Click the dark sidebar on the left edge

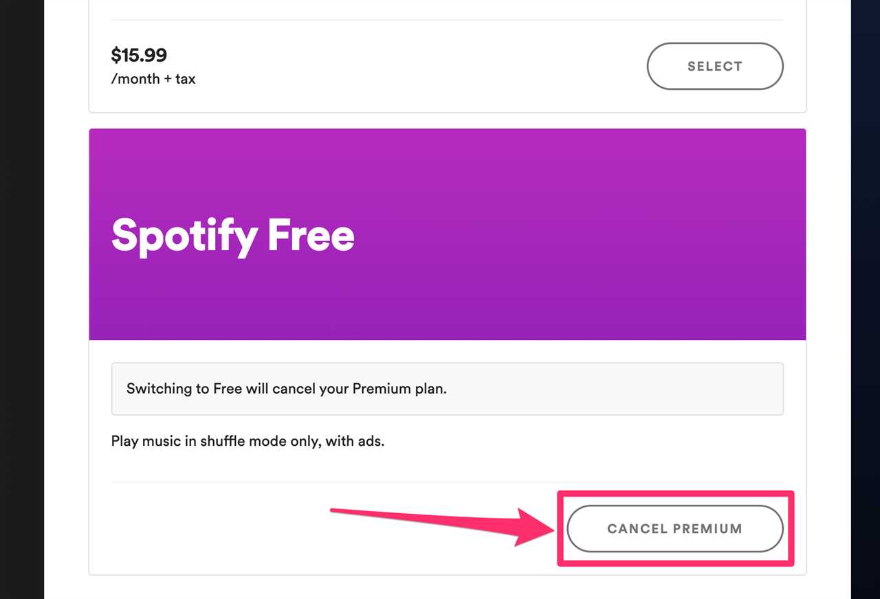tap(21, 299)
